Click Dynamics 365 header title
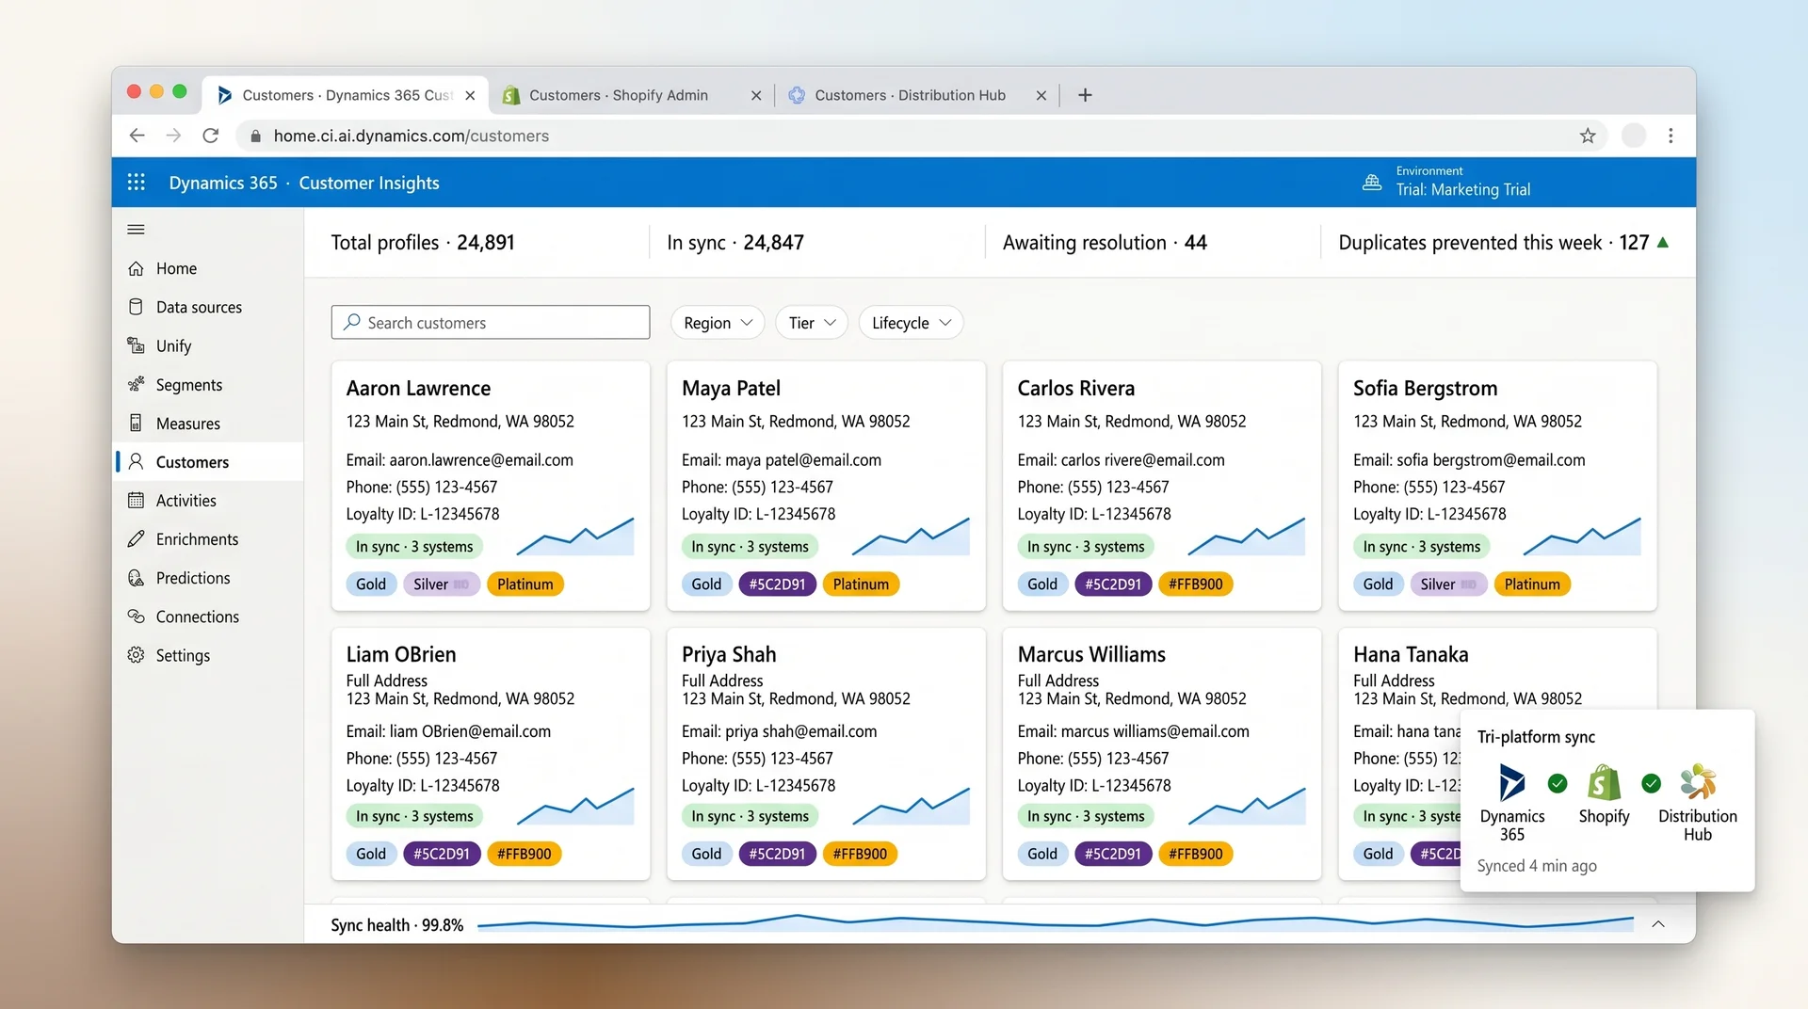The width and height of the screenshot is (1808, 1009). point(223,183)
